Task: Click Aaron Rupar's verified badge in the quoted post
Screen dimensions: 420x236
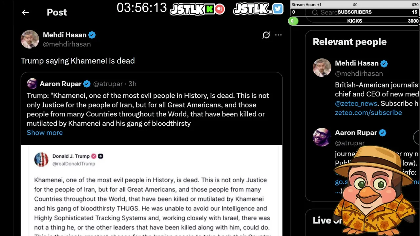Action: pos(87,84)
